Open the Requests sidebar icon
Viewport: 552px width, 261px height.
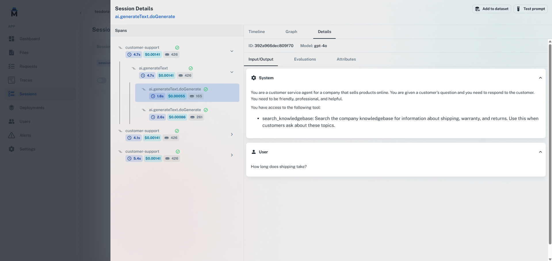coord(12,66)
